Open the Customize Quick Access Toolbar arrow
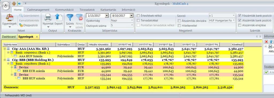274x98 pixels. point(25,3)
